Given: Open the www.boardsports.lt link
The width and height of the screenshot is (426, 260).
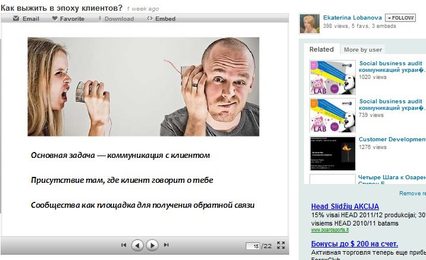Looking at the screenshot, I should 330,230.
